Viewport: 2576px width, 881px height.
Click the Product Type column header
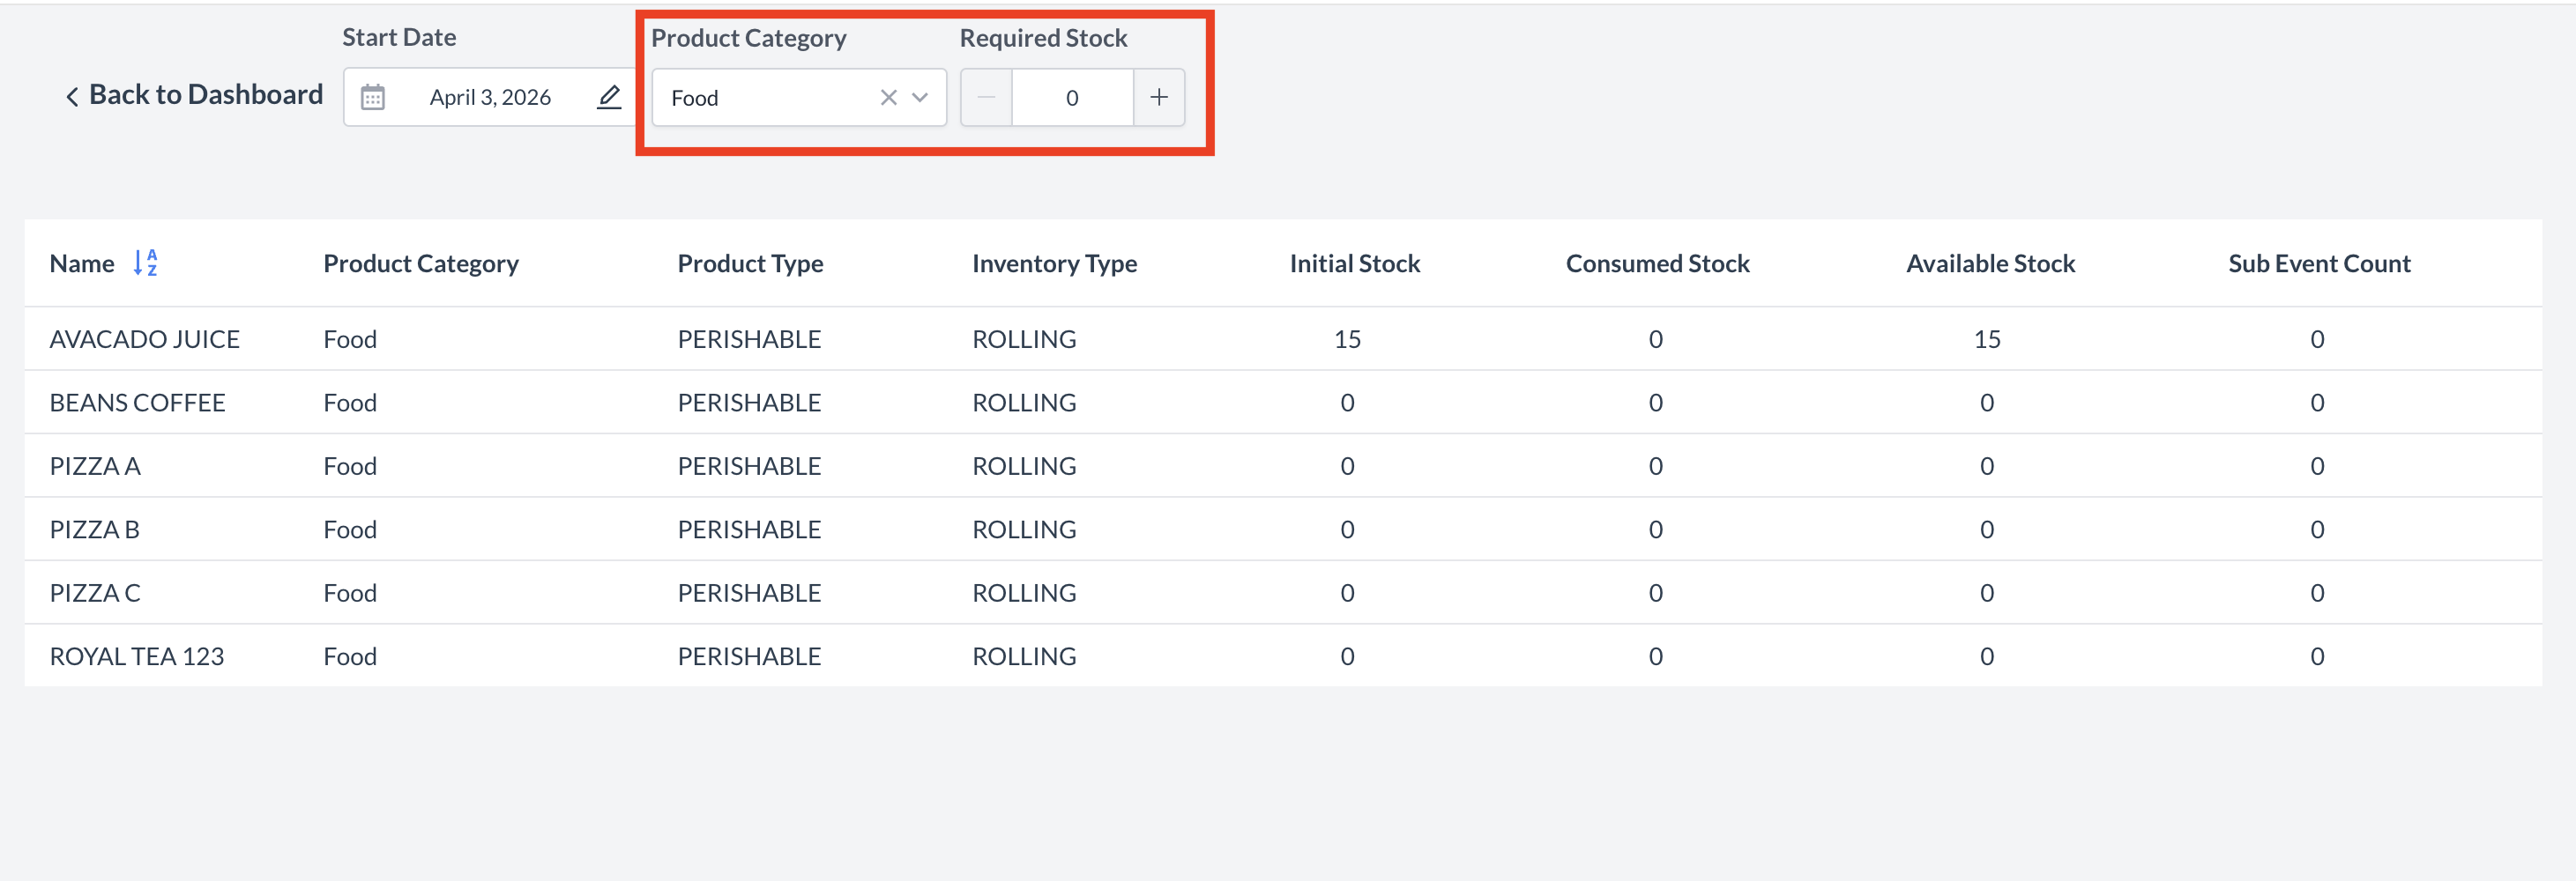(750, 263)
